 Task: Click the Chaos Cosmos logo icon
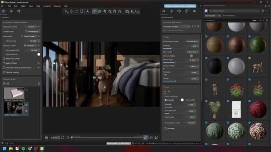coord(206,11)
